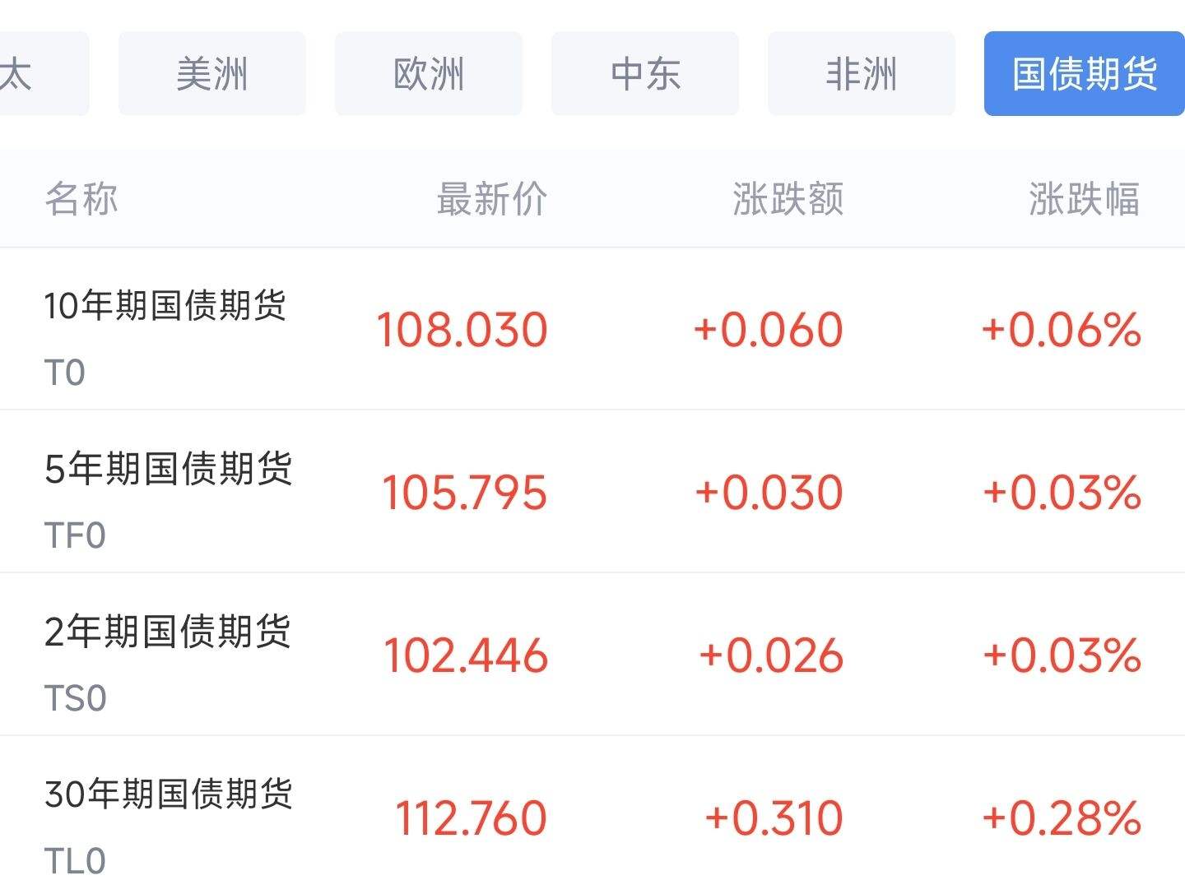Click the +0.28% change percentage

[x=1061, y=818]
